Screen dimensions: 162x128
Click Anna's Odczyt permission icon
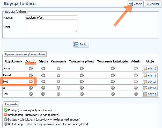pos(31,68)
